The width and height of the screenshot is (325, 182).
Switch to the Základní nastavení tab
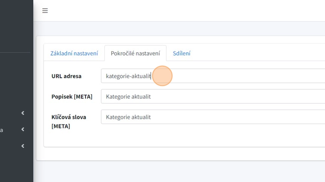click(74, 53)
